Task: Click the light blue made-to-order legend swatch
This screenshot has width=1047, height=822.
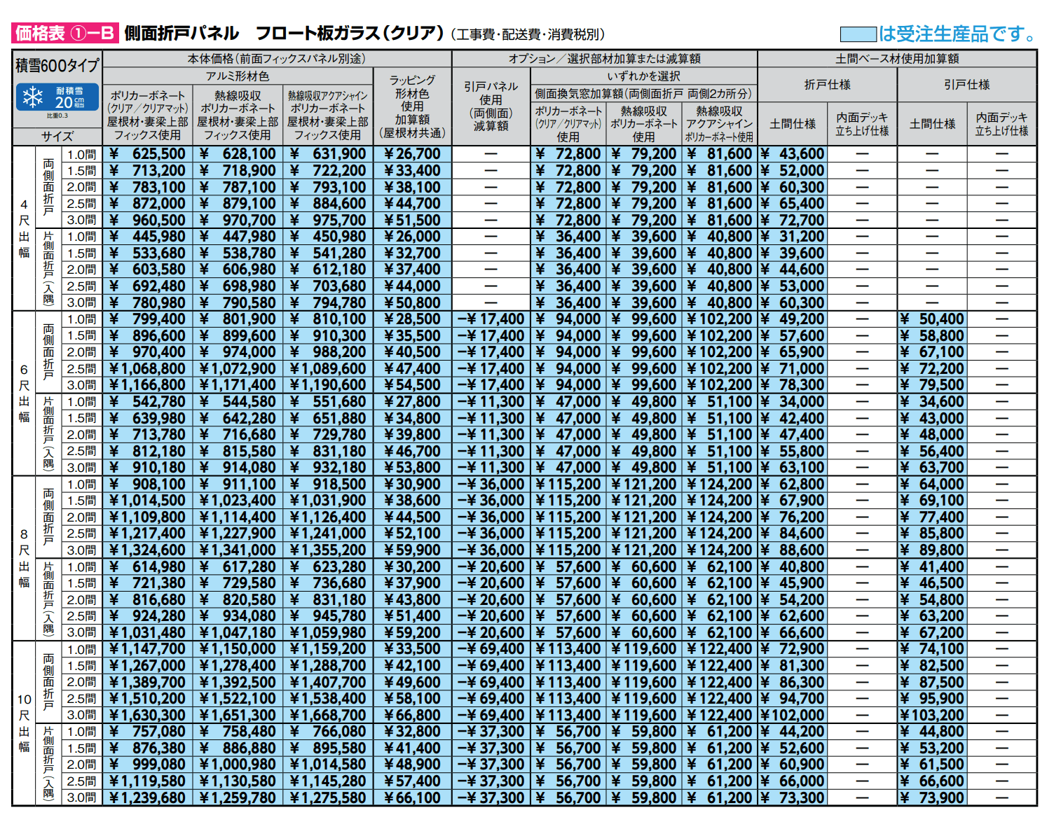Action: pos(858,34)
